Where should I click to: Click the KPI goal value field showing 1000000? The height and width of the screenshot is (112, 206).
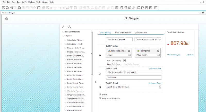134,77
